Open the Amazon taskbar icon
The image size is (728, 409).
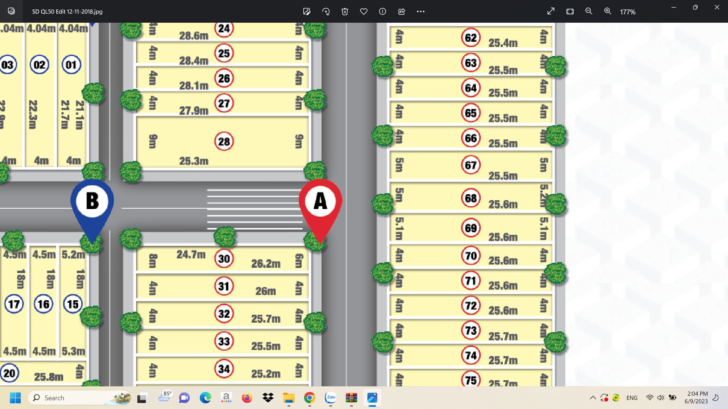pos(226,398)
